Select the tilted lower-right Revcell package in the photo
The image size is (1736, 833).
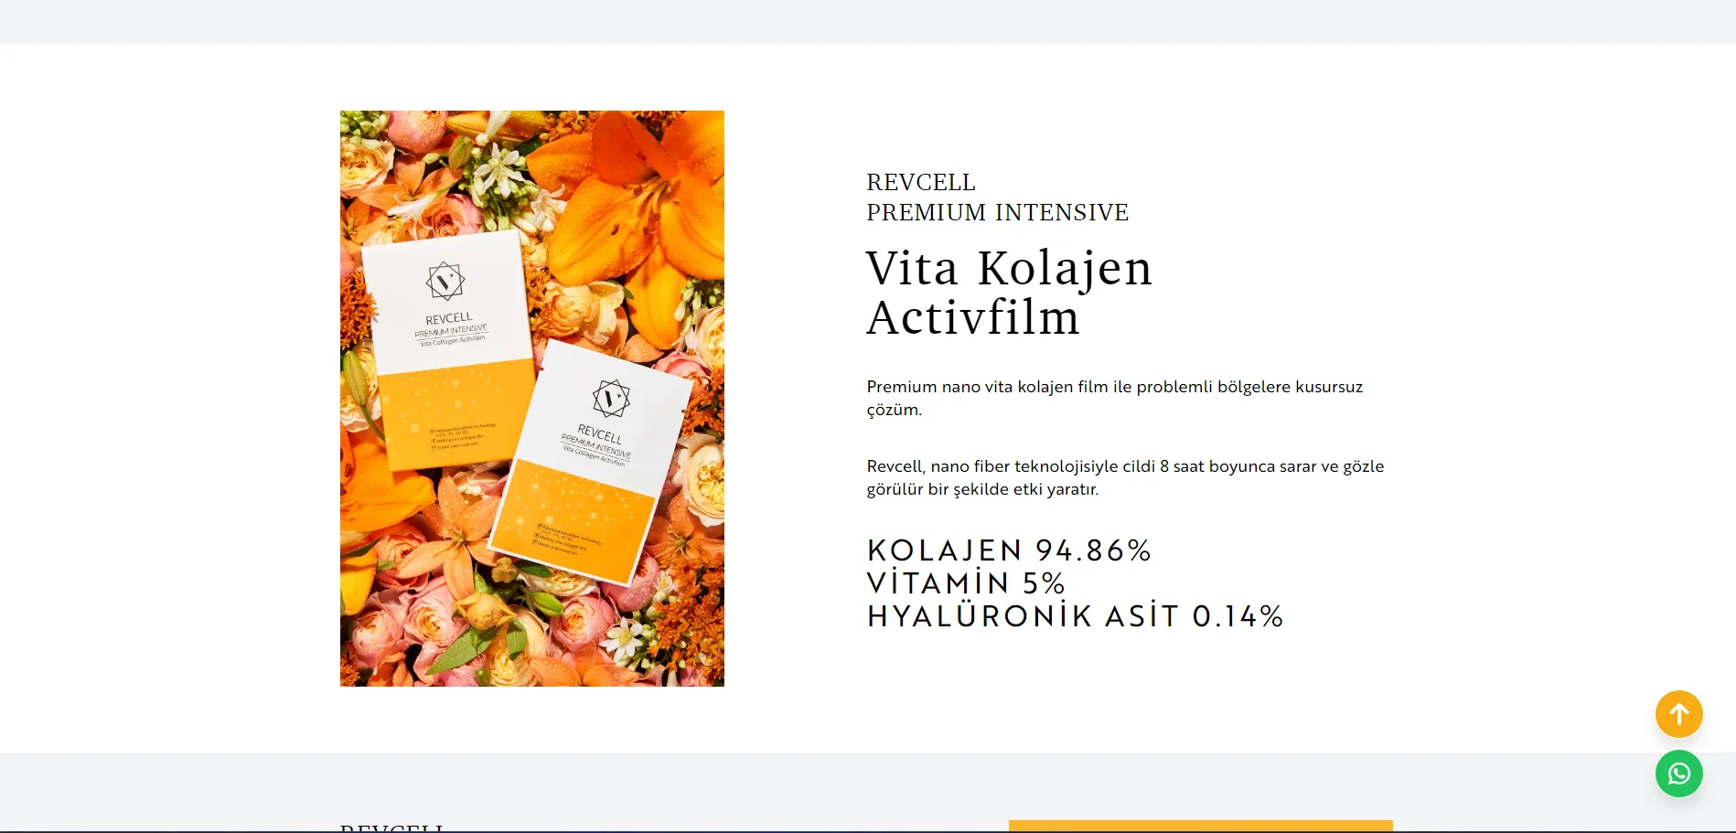pyautogui.click(x=590, y=463)
